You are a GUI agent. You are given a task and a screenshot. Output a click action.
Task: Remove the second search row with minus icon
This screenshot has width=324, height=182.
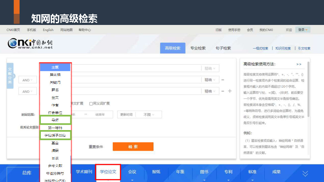coord(223,80)
